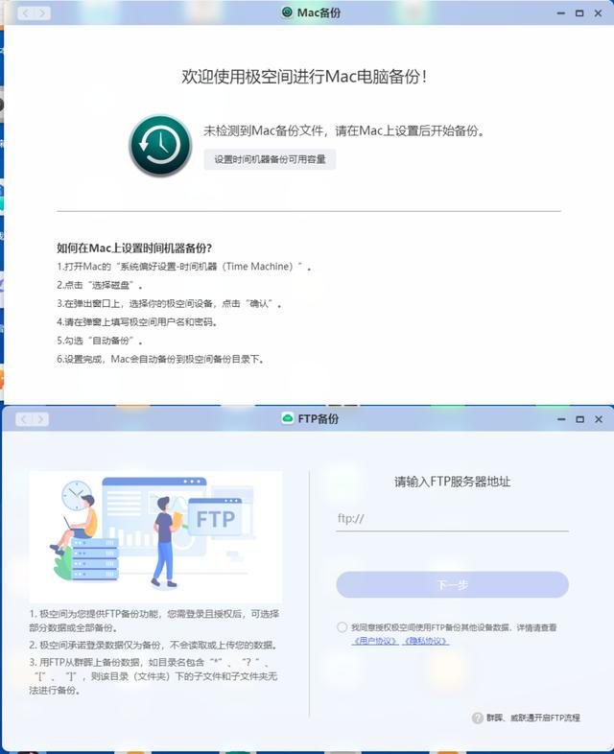
Task: Click the Mac备份 title bar app icon
Action: coord(287,12)
